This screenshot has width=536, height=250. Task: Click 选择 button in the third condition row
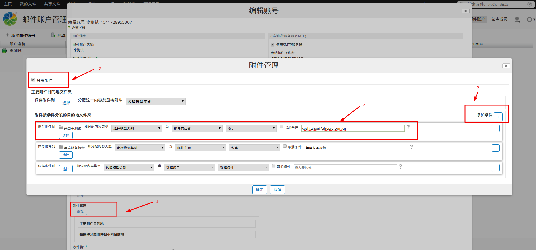coord(66,169)
